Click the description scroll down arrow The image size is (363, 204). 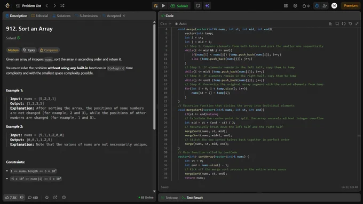point(154,191)
